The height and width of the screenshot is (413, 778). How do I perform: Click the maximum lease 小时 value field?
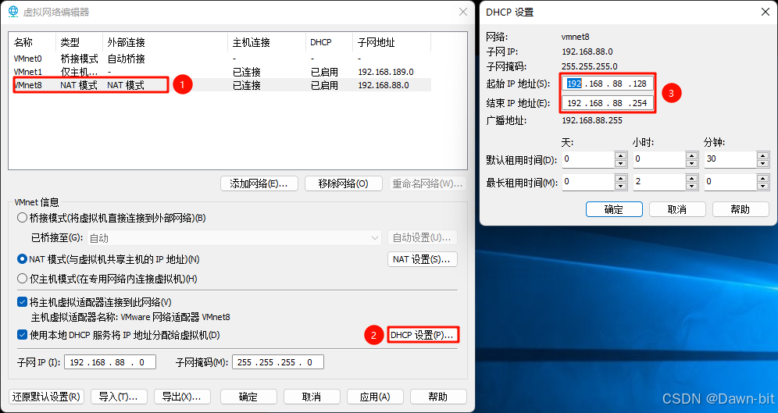coord(659,182)
